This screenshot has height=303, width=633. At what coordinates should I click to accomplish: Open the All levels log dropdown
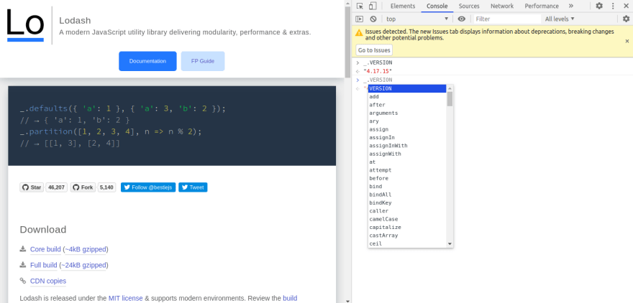(560, 19)
